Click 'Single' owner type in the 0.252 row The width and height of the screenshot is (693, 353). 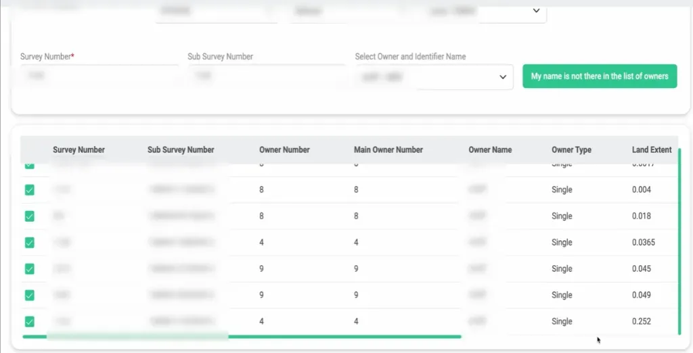click(562, 321)
